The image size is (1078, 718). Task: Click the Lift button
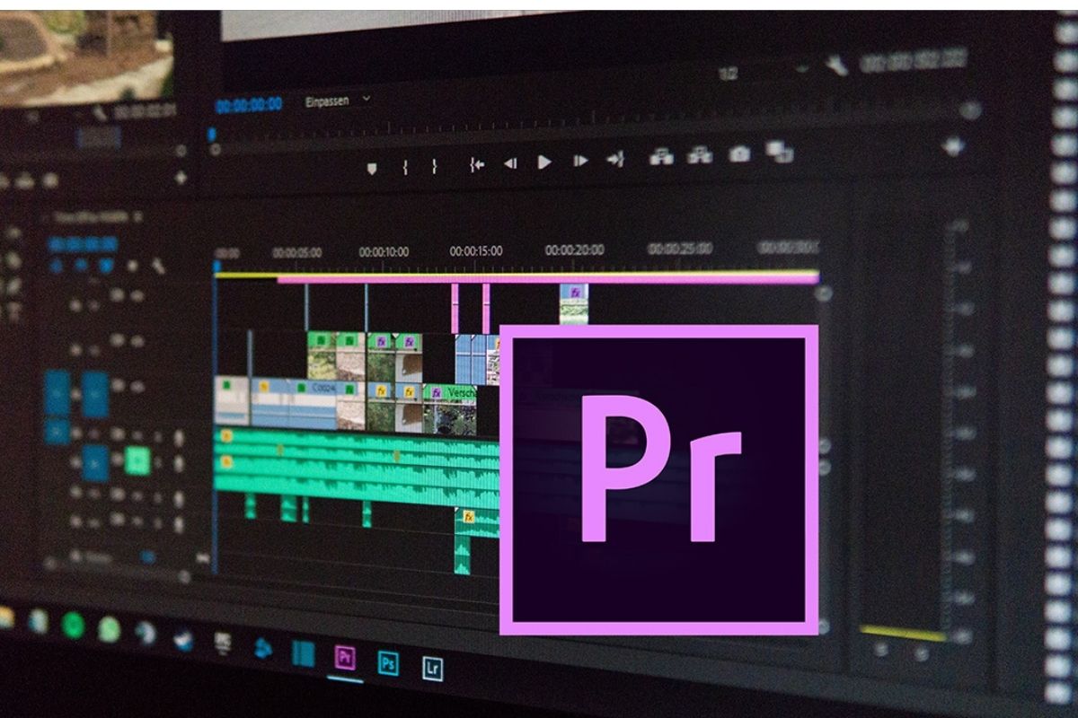(661, 157)
